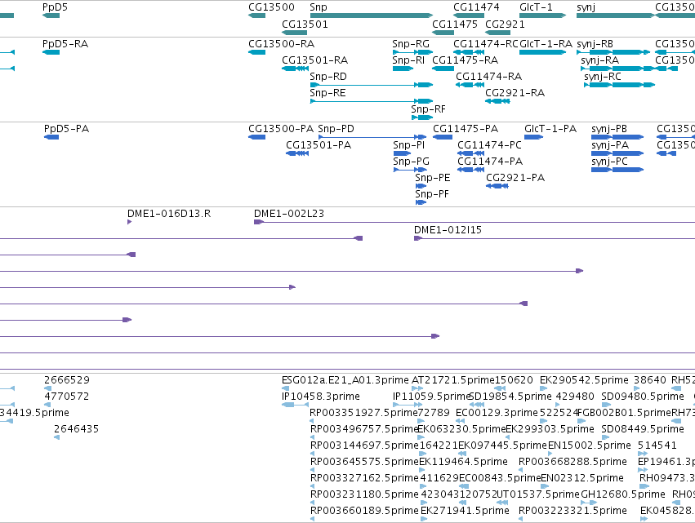
Task: Click the GlcT-1 gene label
Action: click(536, 7)
